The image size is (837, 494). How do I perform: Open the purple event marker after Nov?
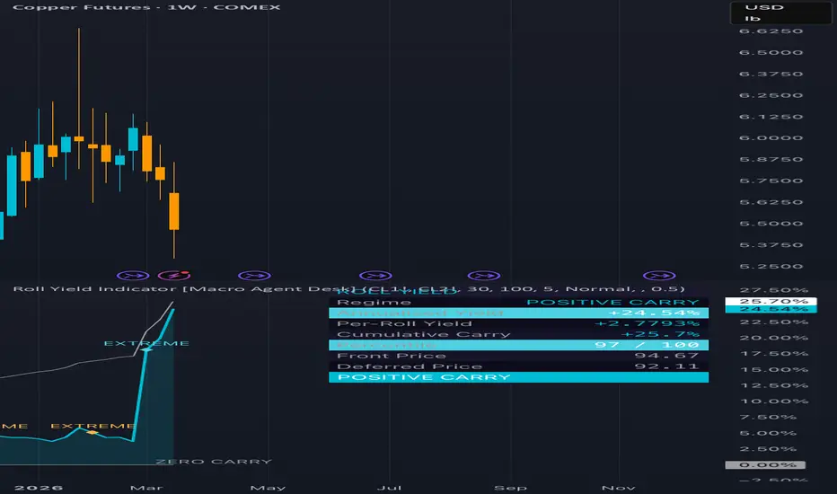(x=660, y=276)
